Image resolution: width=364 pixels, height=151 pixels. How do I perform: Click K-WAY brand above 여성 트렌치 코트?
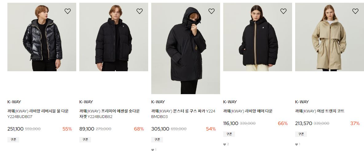point(302,102)
